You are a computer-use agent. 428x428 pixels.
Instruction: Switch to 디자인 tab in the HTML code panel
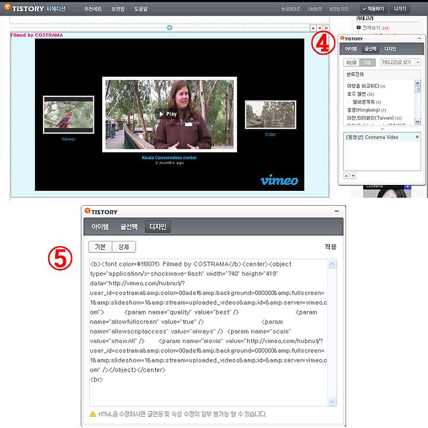click(x=158, y=226)
